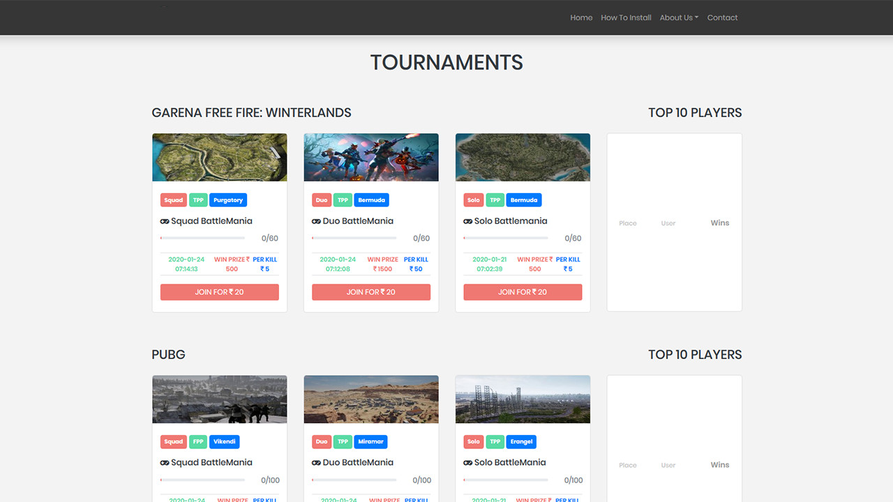
Task: Click the Free Fire Solo Bermuda map thumbnail
Action: 523,158
